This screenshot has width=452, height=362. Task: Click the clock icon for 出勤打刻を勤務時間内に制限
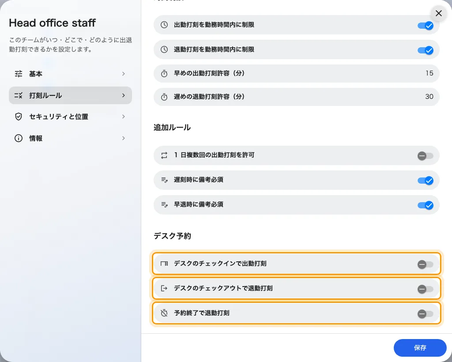164,25
